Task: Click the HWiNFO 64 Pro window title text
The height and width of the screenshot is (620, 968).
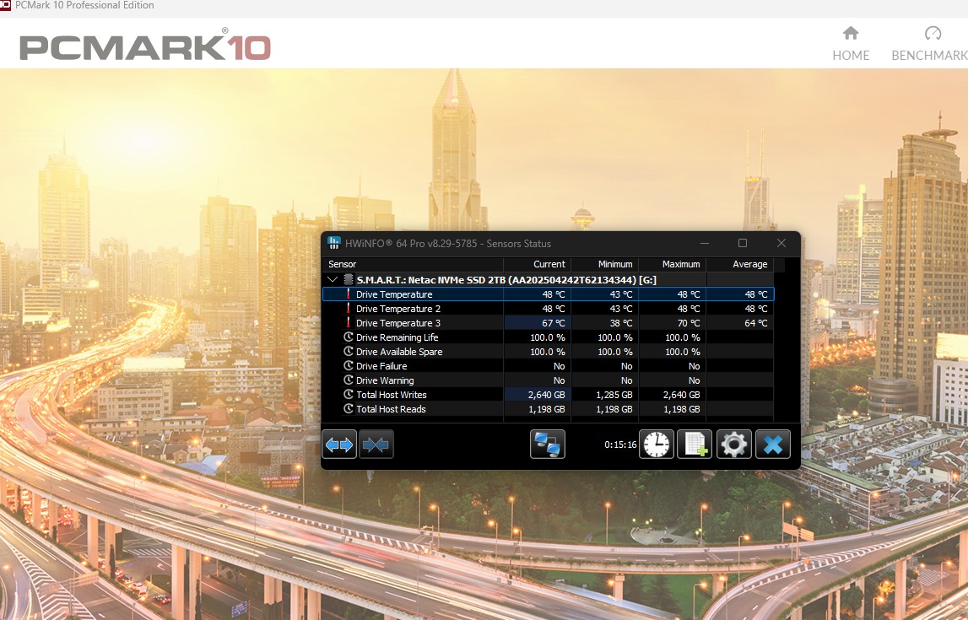Action: coord(447,243)
